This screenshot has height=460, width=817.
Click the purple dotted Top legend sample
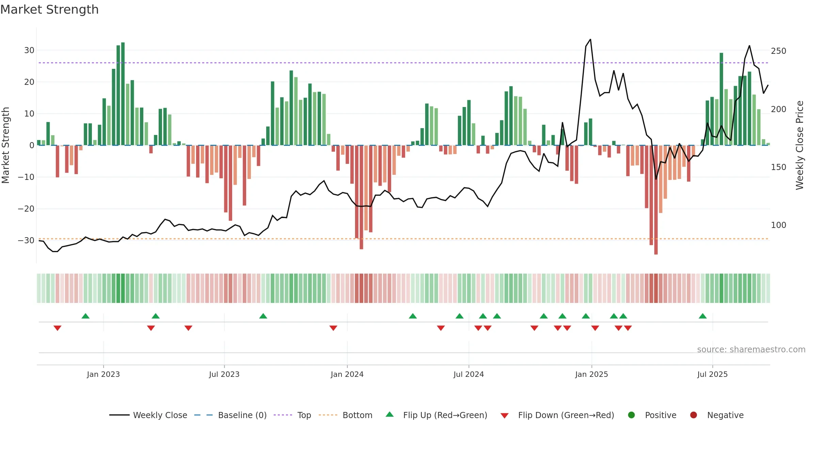(283, 415)
